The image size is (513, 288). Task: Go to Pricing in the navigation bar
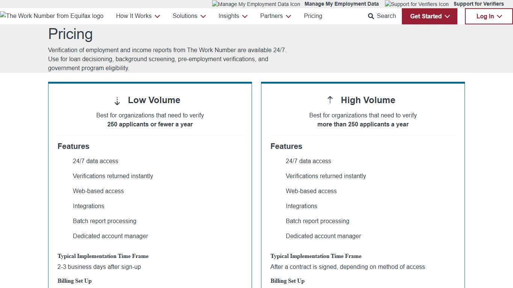[313, 16]
